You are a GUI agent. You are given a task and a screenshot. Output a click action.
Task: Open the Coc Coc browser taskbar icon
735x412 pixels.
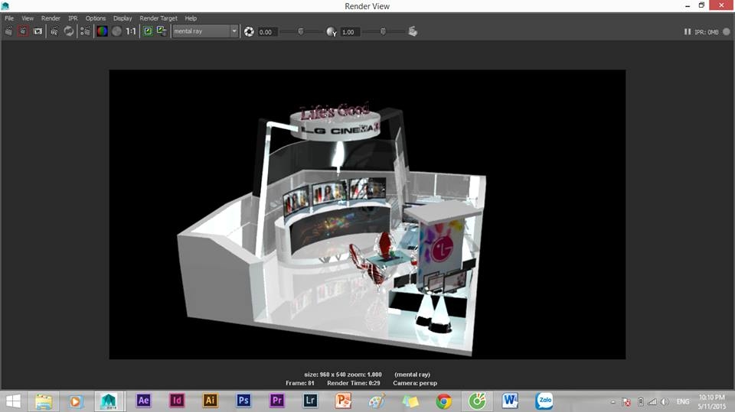pyautogui.click(x=477, y=401)
